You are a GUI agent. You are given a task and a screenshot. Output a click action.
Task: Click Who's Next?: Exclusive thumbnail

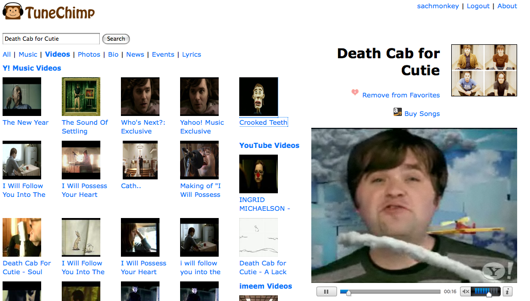click(x=140, y=97)
